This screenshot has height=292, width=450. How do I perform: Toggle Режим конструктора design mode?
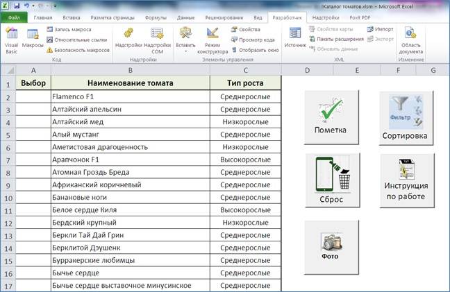click(212, 40)
